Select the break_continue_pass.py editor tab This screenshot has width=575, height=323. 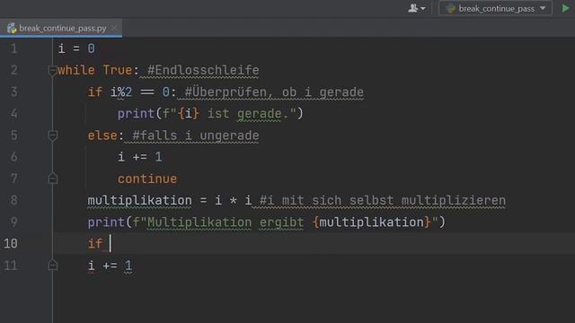coord(61,28)
